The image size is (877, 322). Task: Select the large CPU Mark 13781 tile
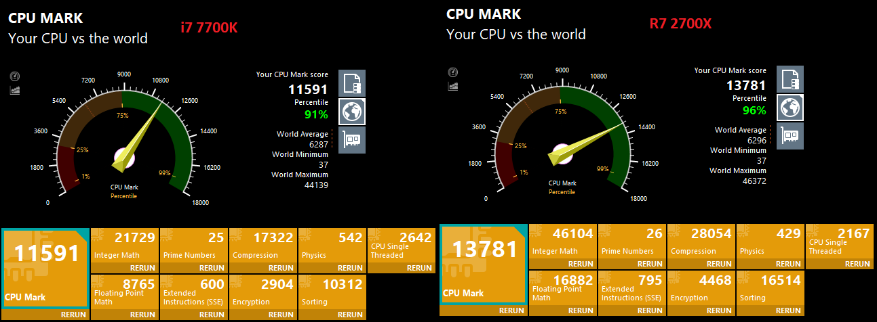(483, 264)
